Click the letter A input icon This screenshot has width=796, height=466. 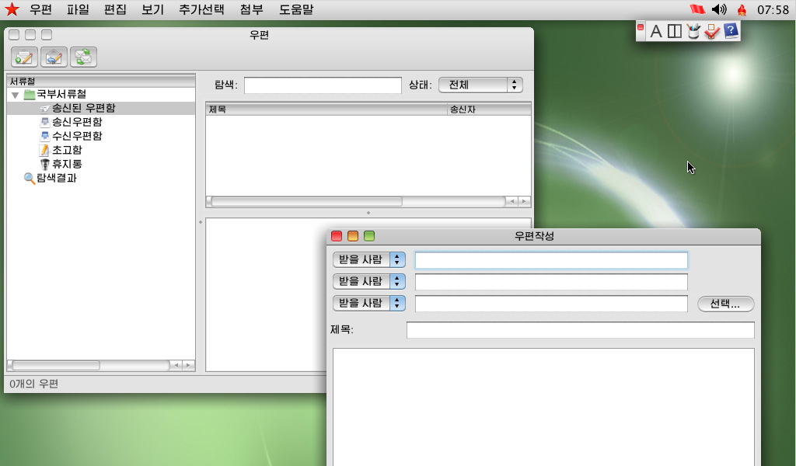[x=656, y=31]
